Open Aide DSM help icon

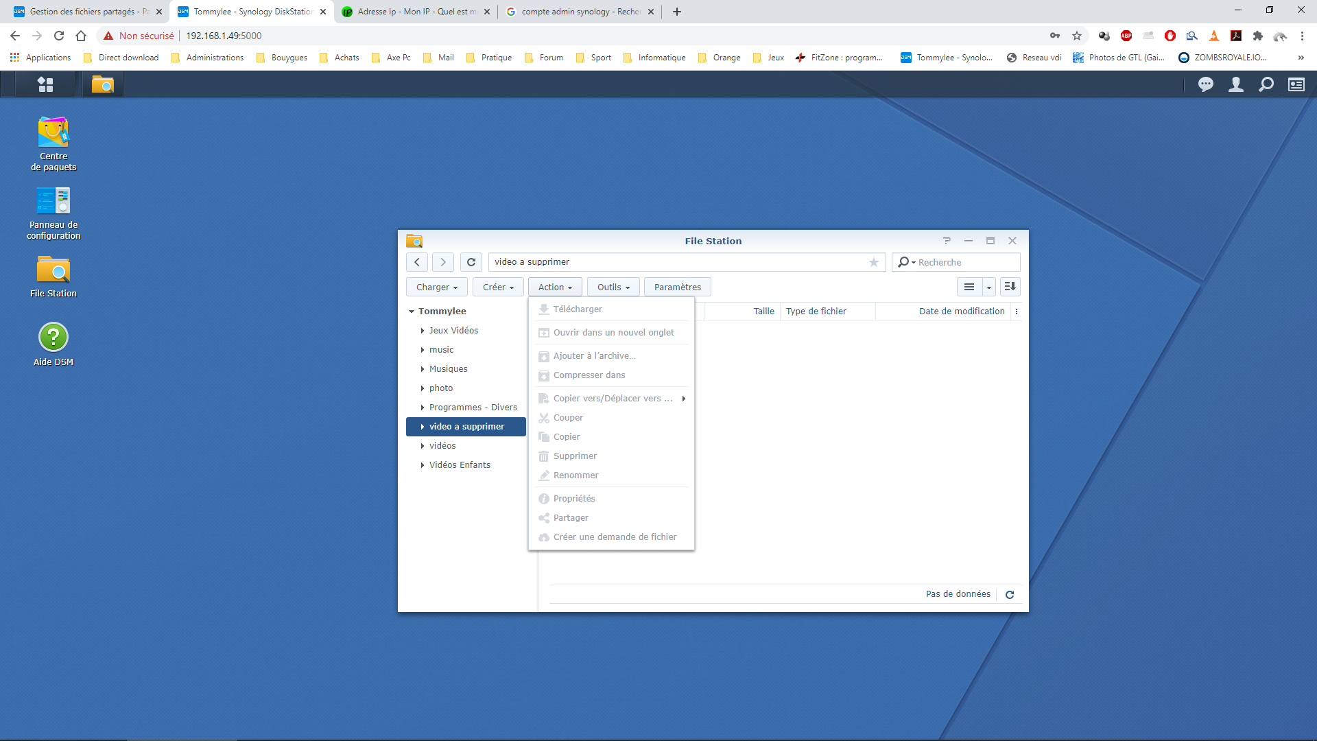pyautogui.click(x=54, y=344)
